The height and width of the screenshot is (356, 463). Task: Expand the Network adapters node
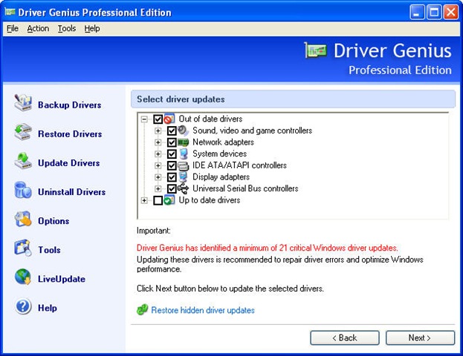tap(158, 142)
